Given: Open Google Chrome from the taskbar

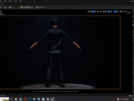Looking at the screenshot, I should click(x=20, y=99).
